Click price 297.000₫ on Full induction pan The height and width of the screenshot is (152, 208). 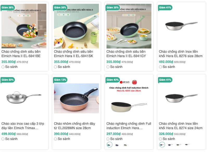[113, 134]
